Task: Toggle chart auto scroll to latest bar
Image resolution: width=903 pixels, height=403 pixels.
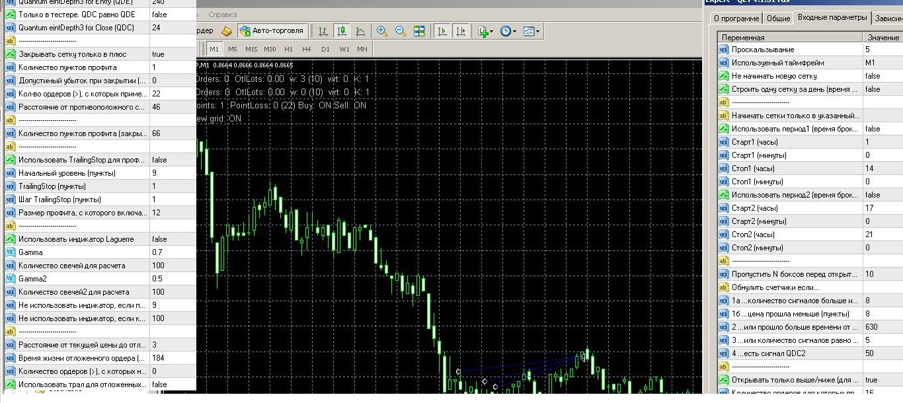Action: pyautogui.click(x=442, y=31)
